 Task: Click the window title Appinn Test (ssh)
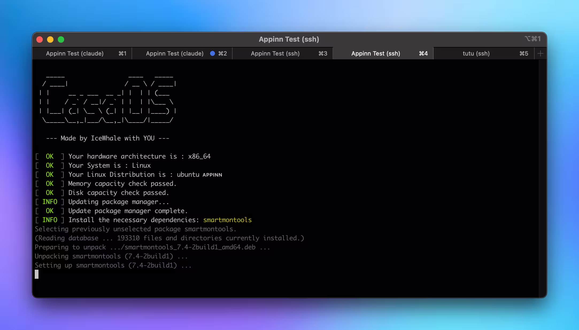[289, 39]
